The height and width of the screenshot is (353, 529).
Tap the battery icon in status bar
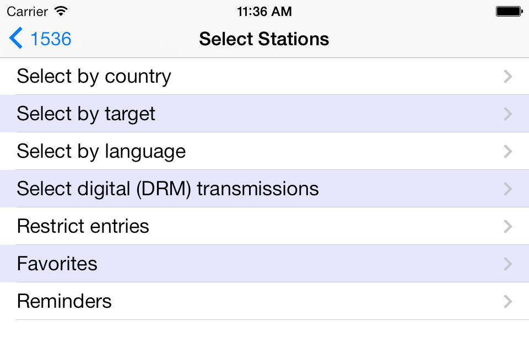pyautogui.click(x=509, y=12)
